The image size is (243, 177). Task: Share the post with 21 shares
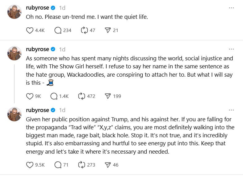click(108, 30)
